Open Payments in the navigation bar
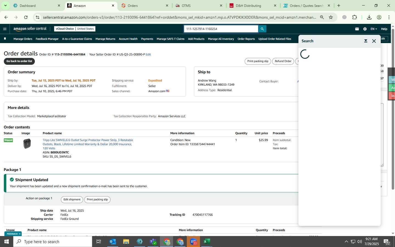This screenshot has height=247, width=395. [147, 39]
